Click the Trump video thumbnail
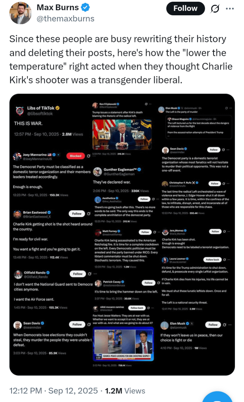Screen dimensions: 244x402 tap(122, 134)
